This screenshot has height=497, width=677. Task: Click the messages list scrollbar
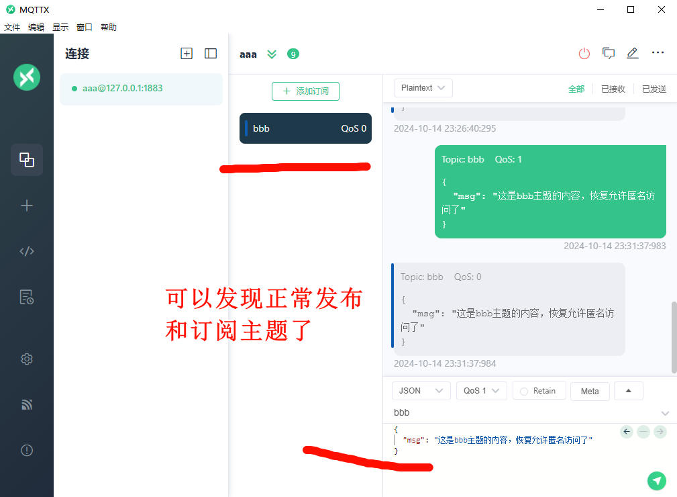click(674, 337)
